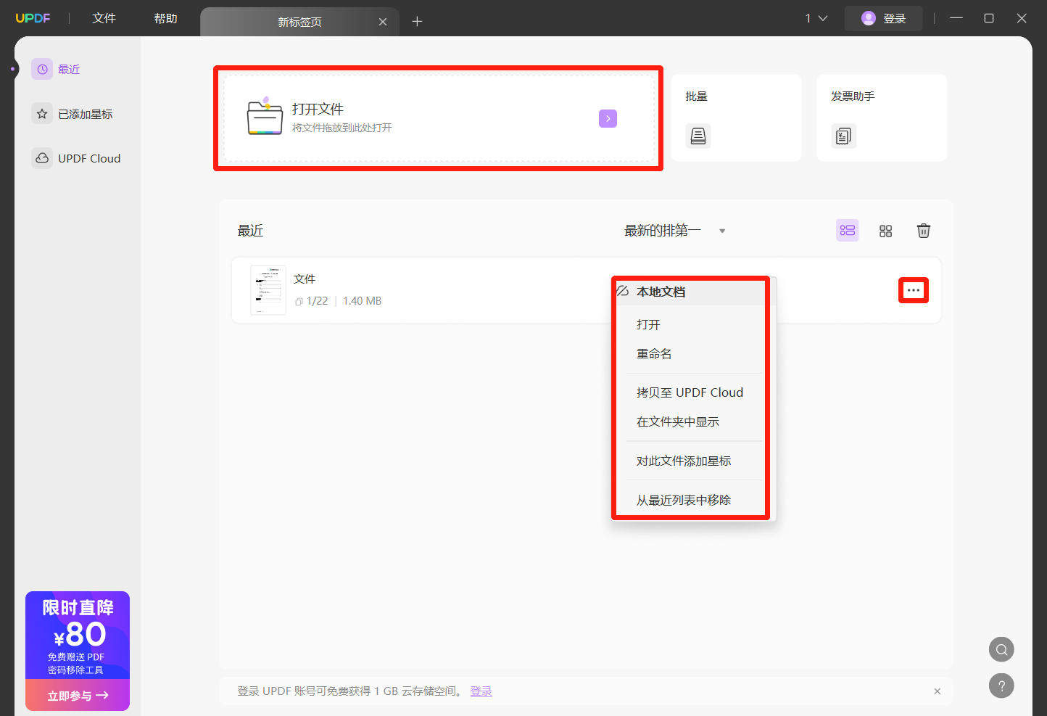Click the user avatar icon
Screen dimensions: 1047x716
[868, 18]
